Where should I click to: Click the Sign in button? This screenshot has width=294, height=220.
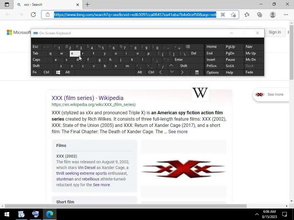tap(275, 32)
